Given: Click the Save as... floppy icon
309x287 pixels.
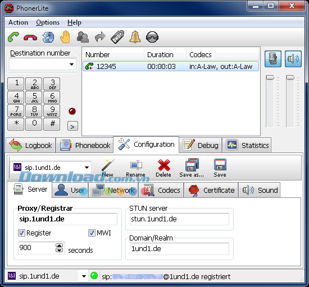Looking at the screenshot, I should coord(192,168).
